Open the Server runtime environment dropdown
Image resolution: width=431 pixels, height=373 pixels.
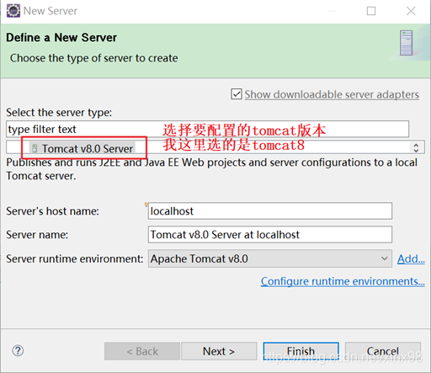click(270, 258)
